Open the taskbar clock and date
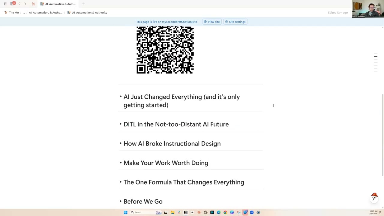The image size is (384, 216). pos(373,212)
